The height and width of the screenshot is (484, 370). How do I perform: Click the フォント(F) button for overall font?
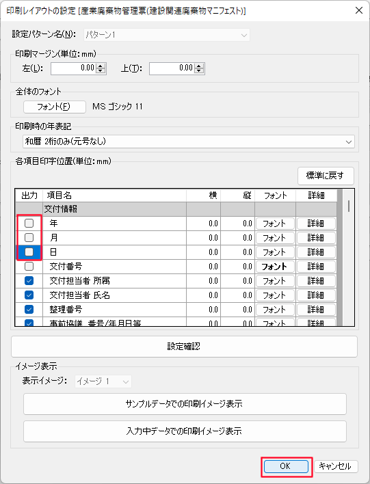54,107
